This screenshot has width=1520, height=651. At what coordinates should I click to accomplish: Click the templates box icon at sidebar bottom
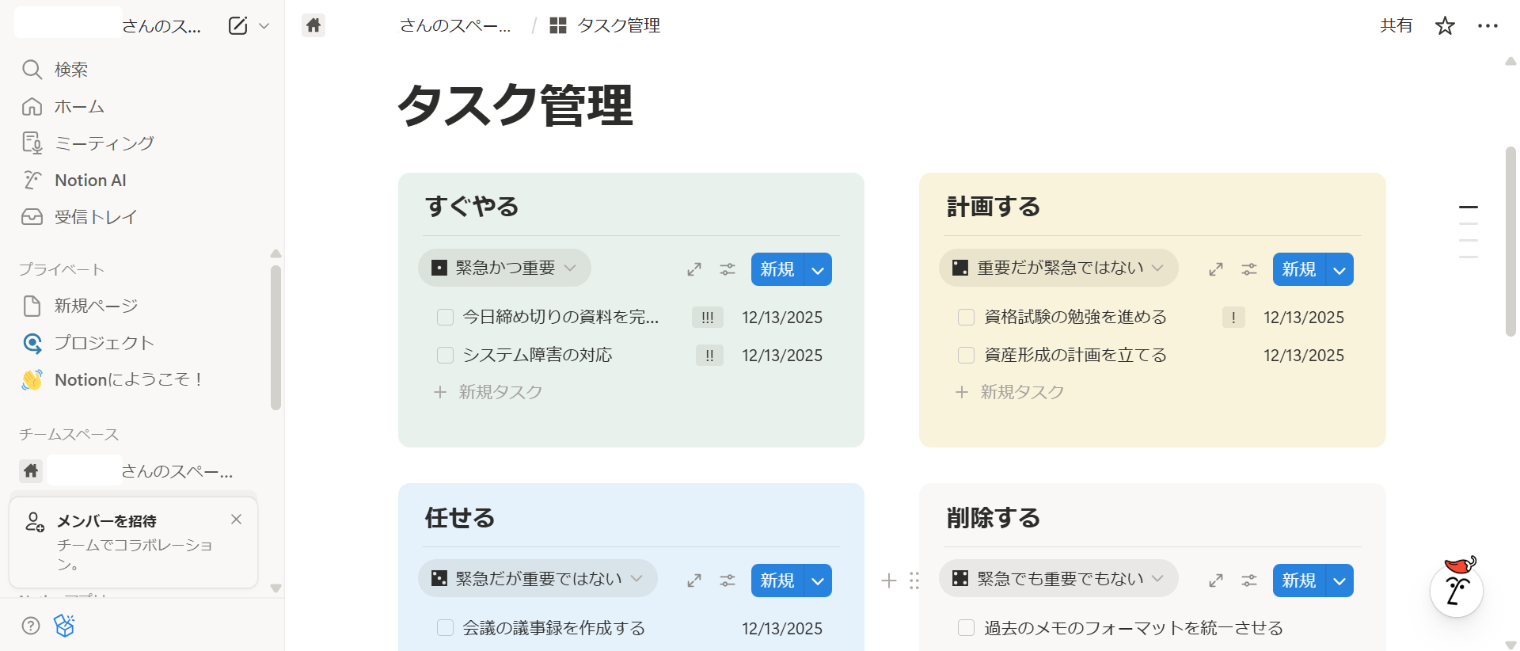(x=64, y=626)
